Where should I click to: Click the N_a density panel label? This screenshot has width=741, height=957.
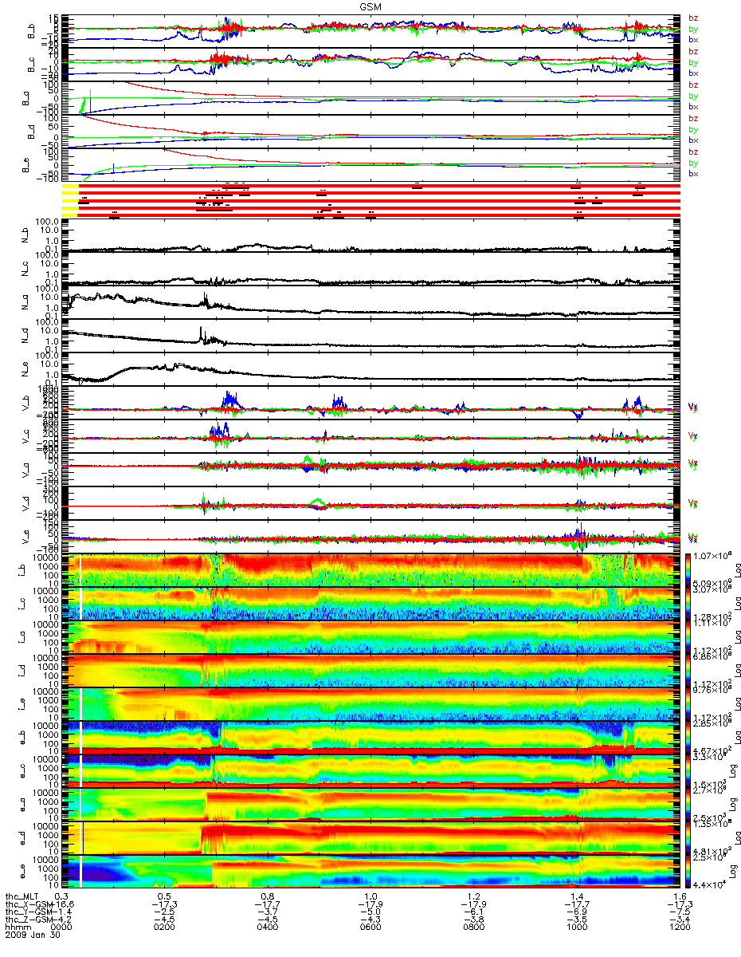(x=24, y=304)
